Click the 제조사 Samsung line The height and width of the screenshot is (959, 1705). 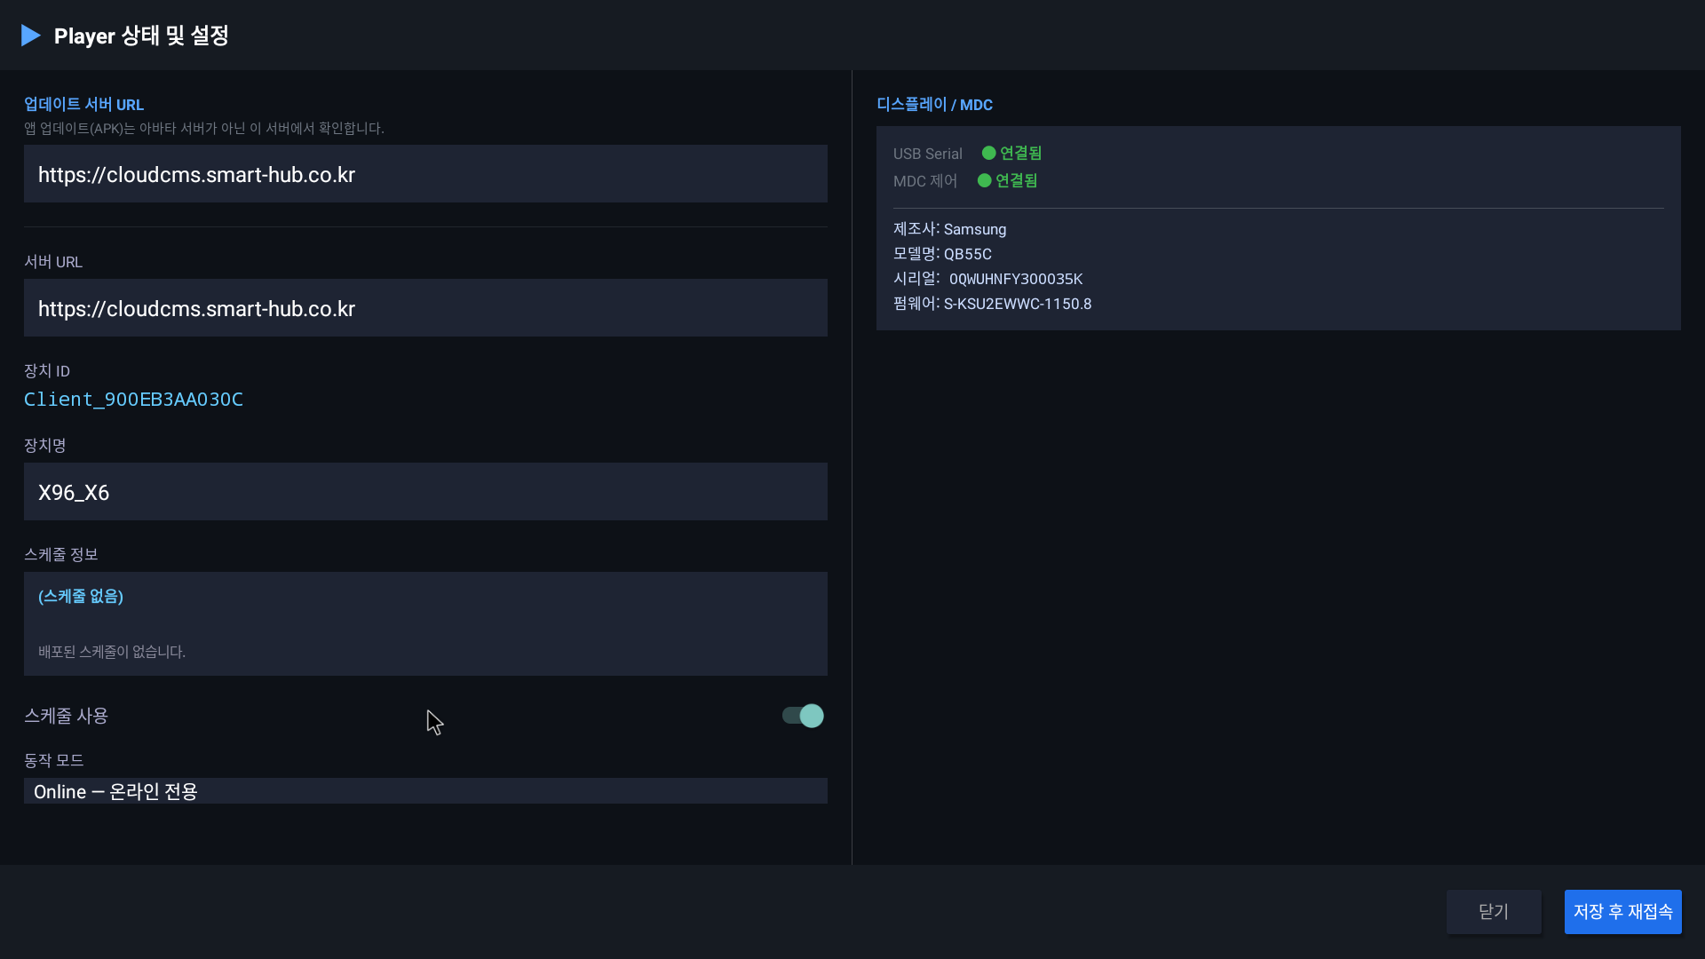(950, 229)
